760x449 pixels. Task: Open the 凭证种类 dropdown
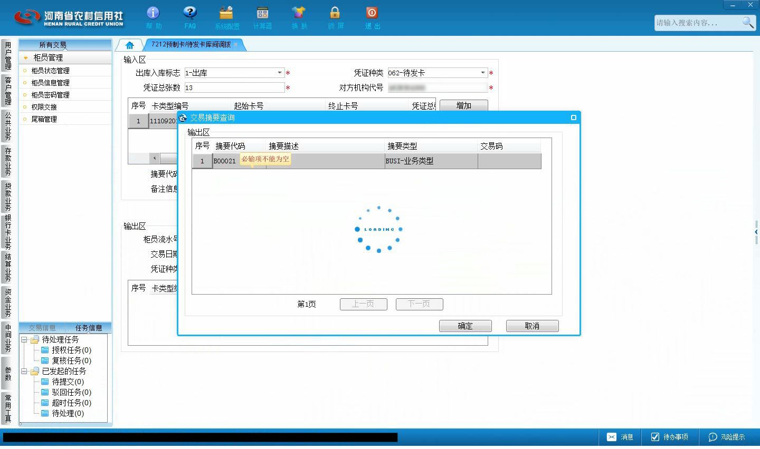(483, 73)
